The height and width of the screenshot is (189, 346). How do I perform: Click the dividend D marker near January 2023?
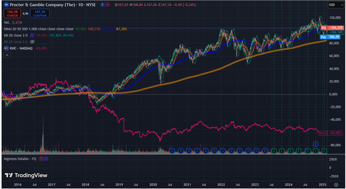coord(257,151)
